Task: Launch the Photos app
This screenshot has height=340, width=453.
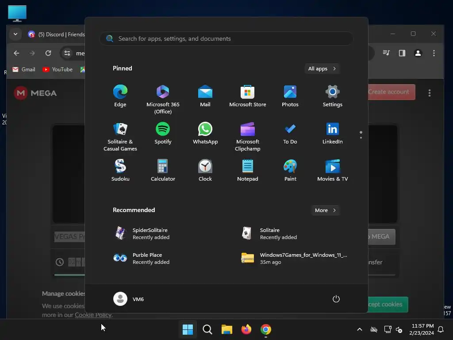Action: [290, 96]
